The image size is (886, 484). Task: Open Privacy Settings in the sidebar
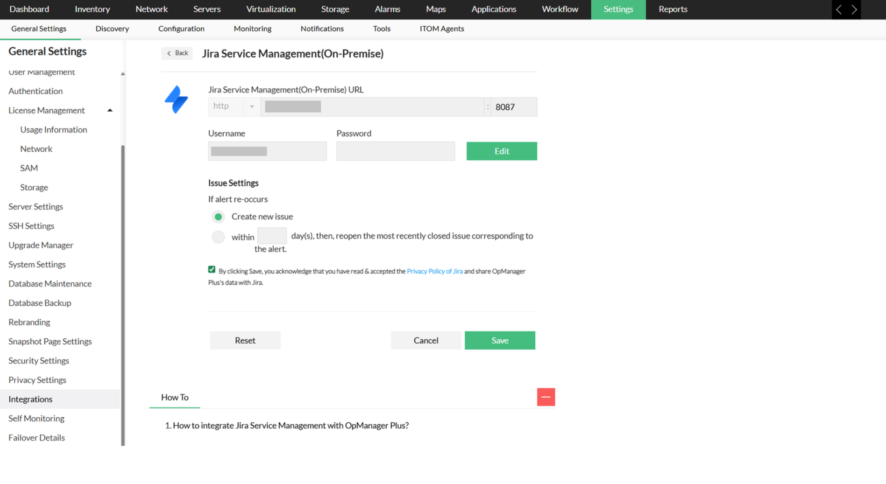[x=37, y=380]
